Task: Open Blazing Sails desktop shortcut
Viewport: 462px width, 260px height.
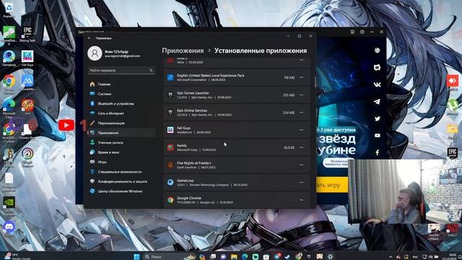Action: click(27, 34)
